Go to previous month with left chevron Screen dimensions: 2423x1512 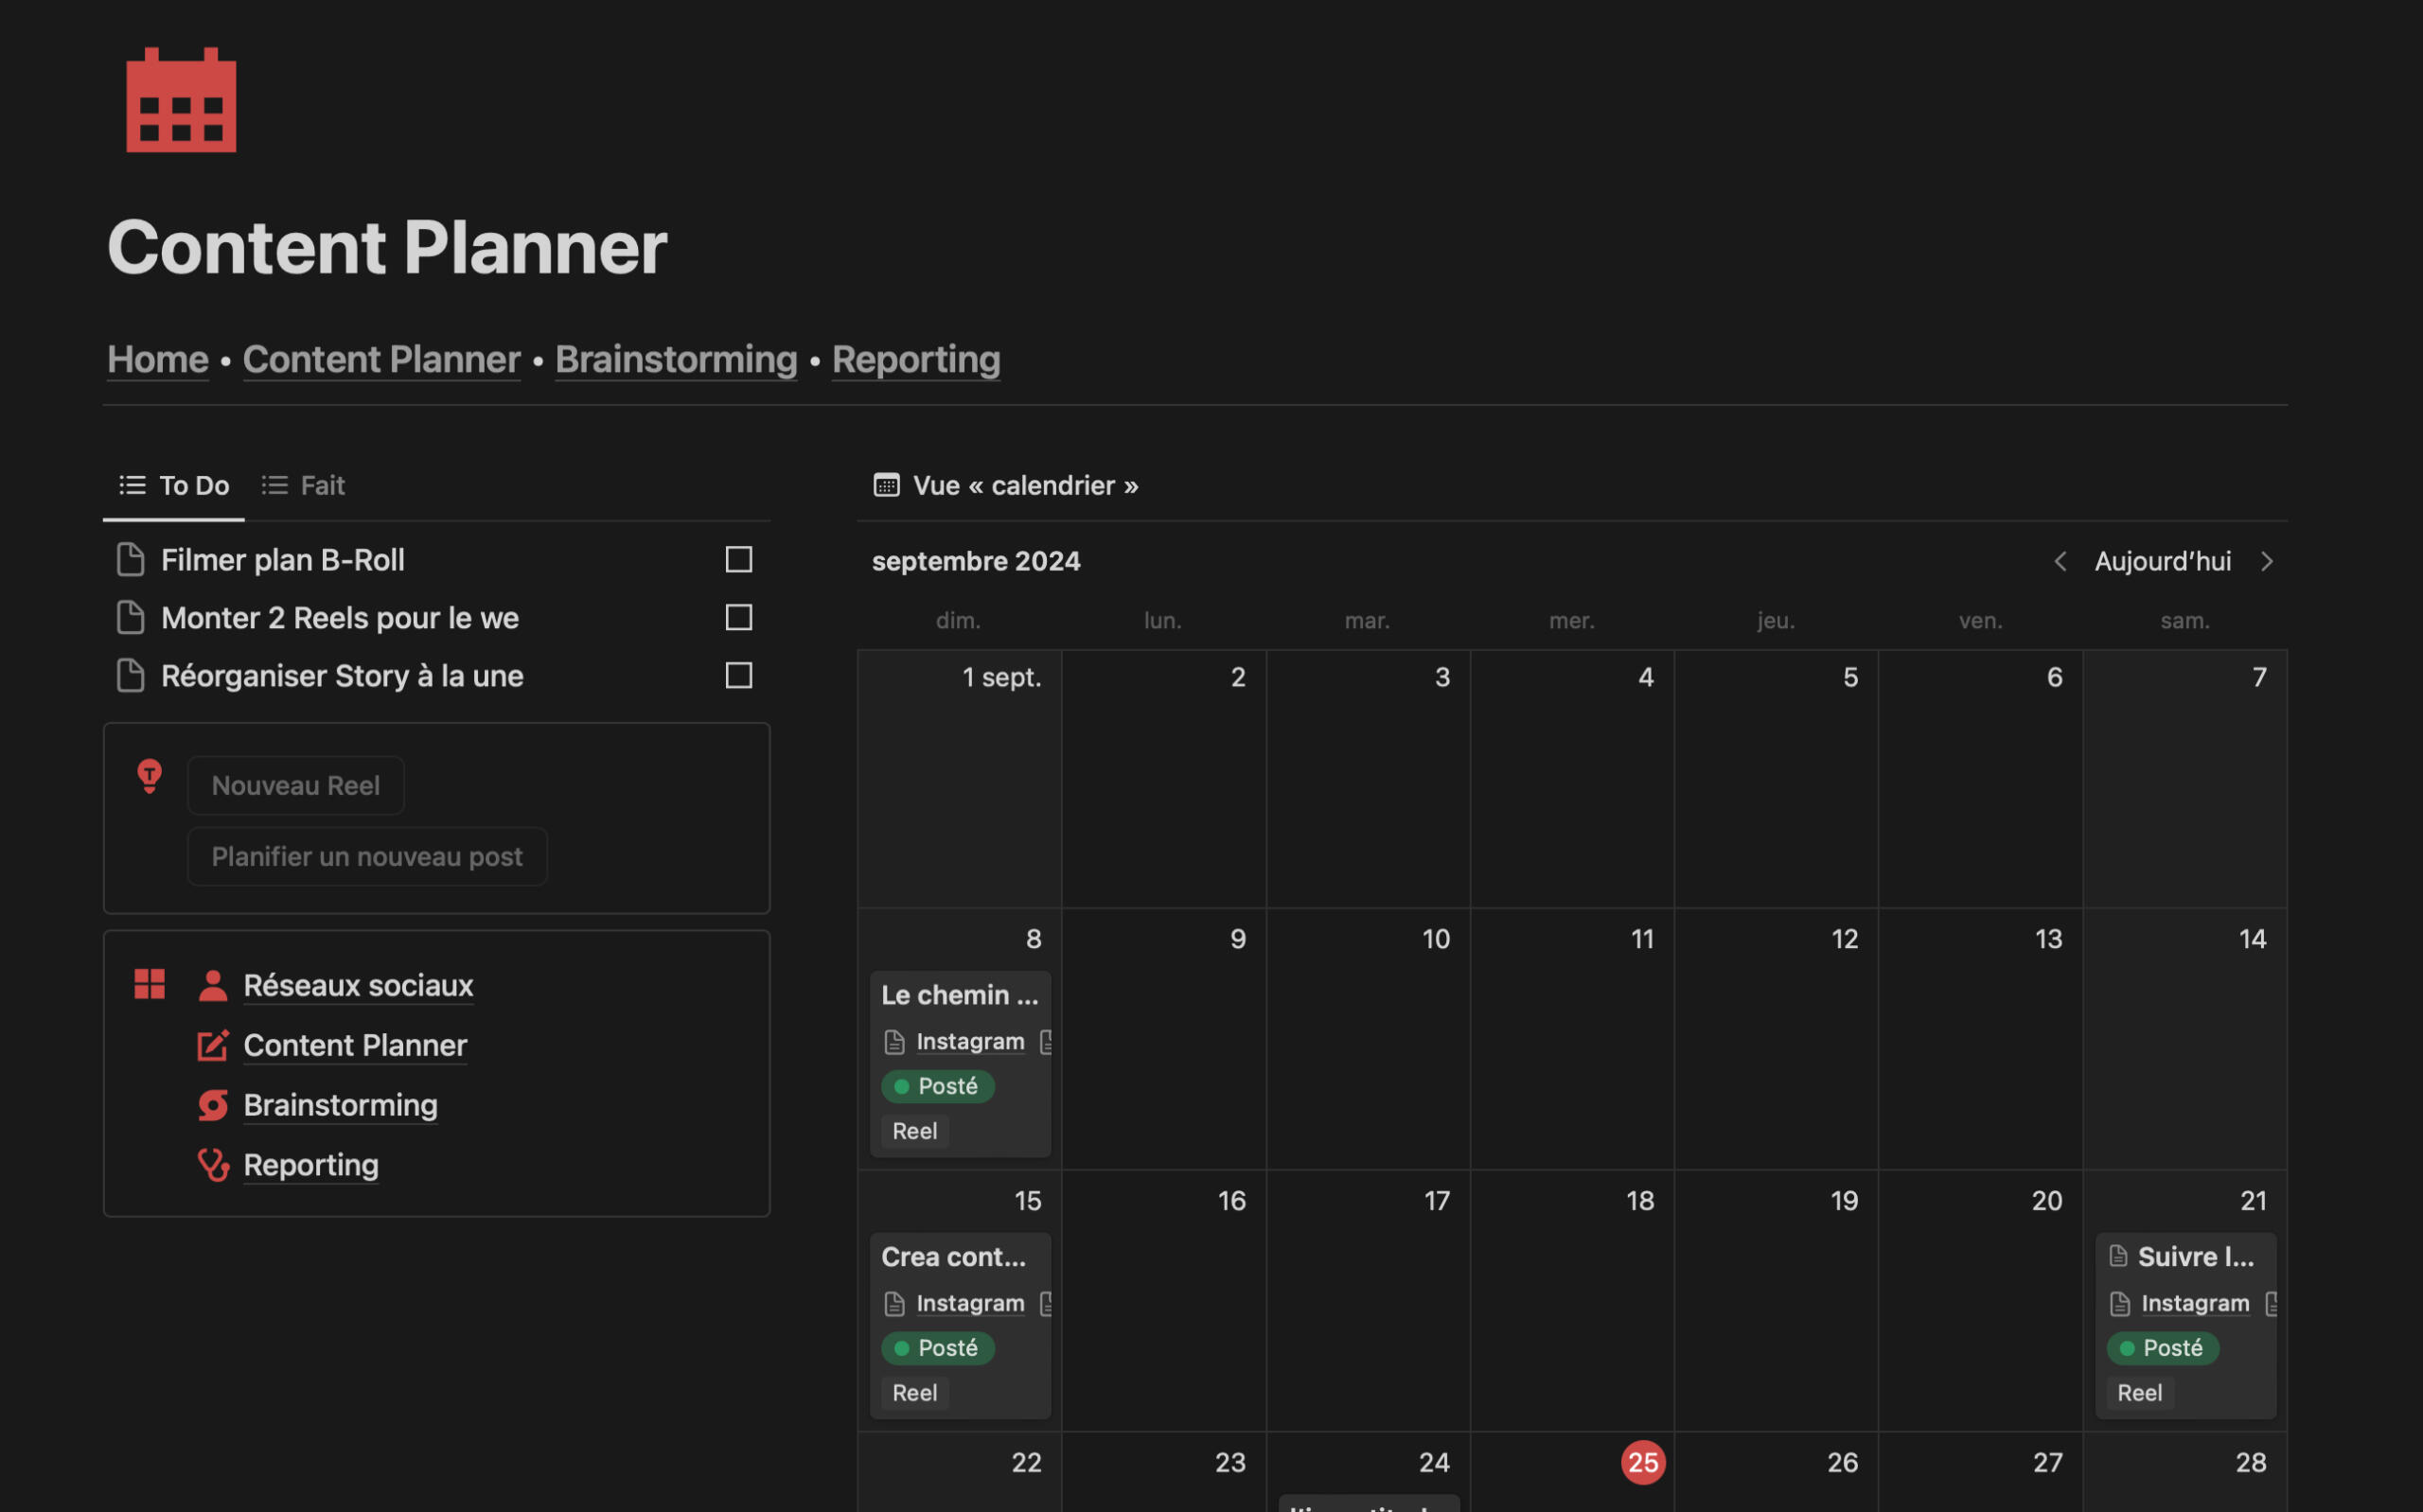click(2059, 562)
